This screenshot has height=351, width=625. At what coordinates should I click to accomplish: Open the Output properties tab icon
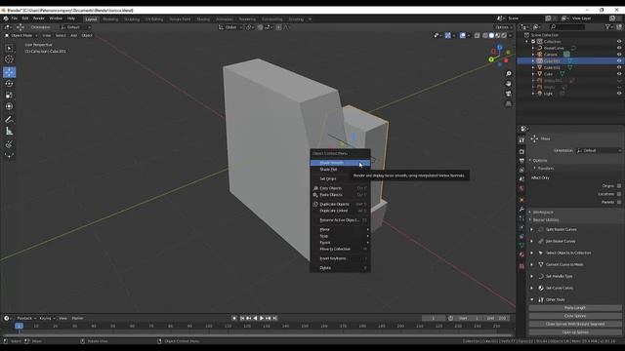[521, 161]
